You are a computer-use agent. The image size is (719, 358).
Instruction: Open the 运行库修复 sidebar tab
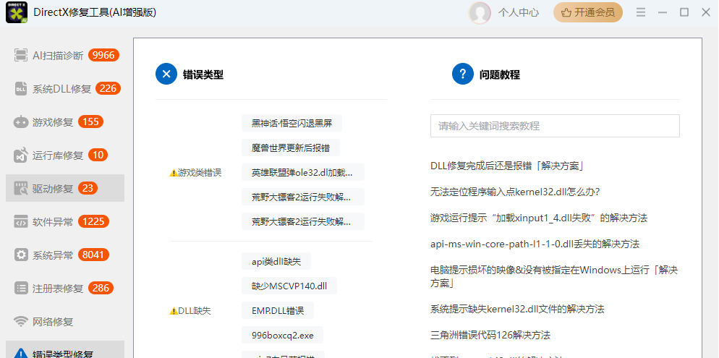[x=64, y=155]
